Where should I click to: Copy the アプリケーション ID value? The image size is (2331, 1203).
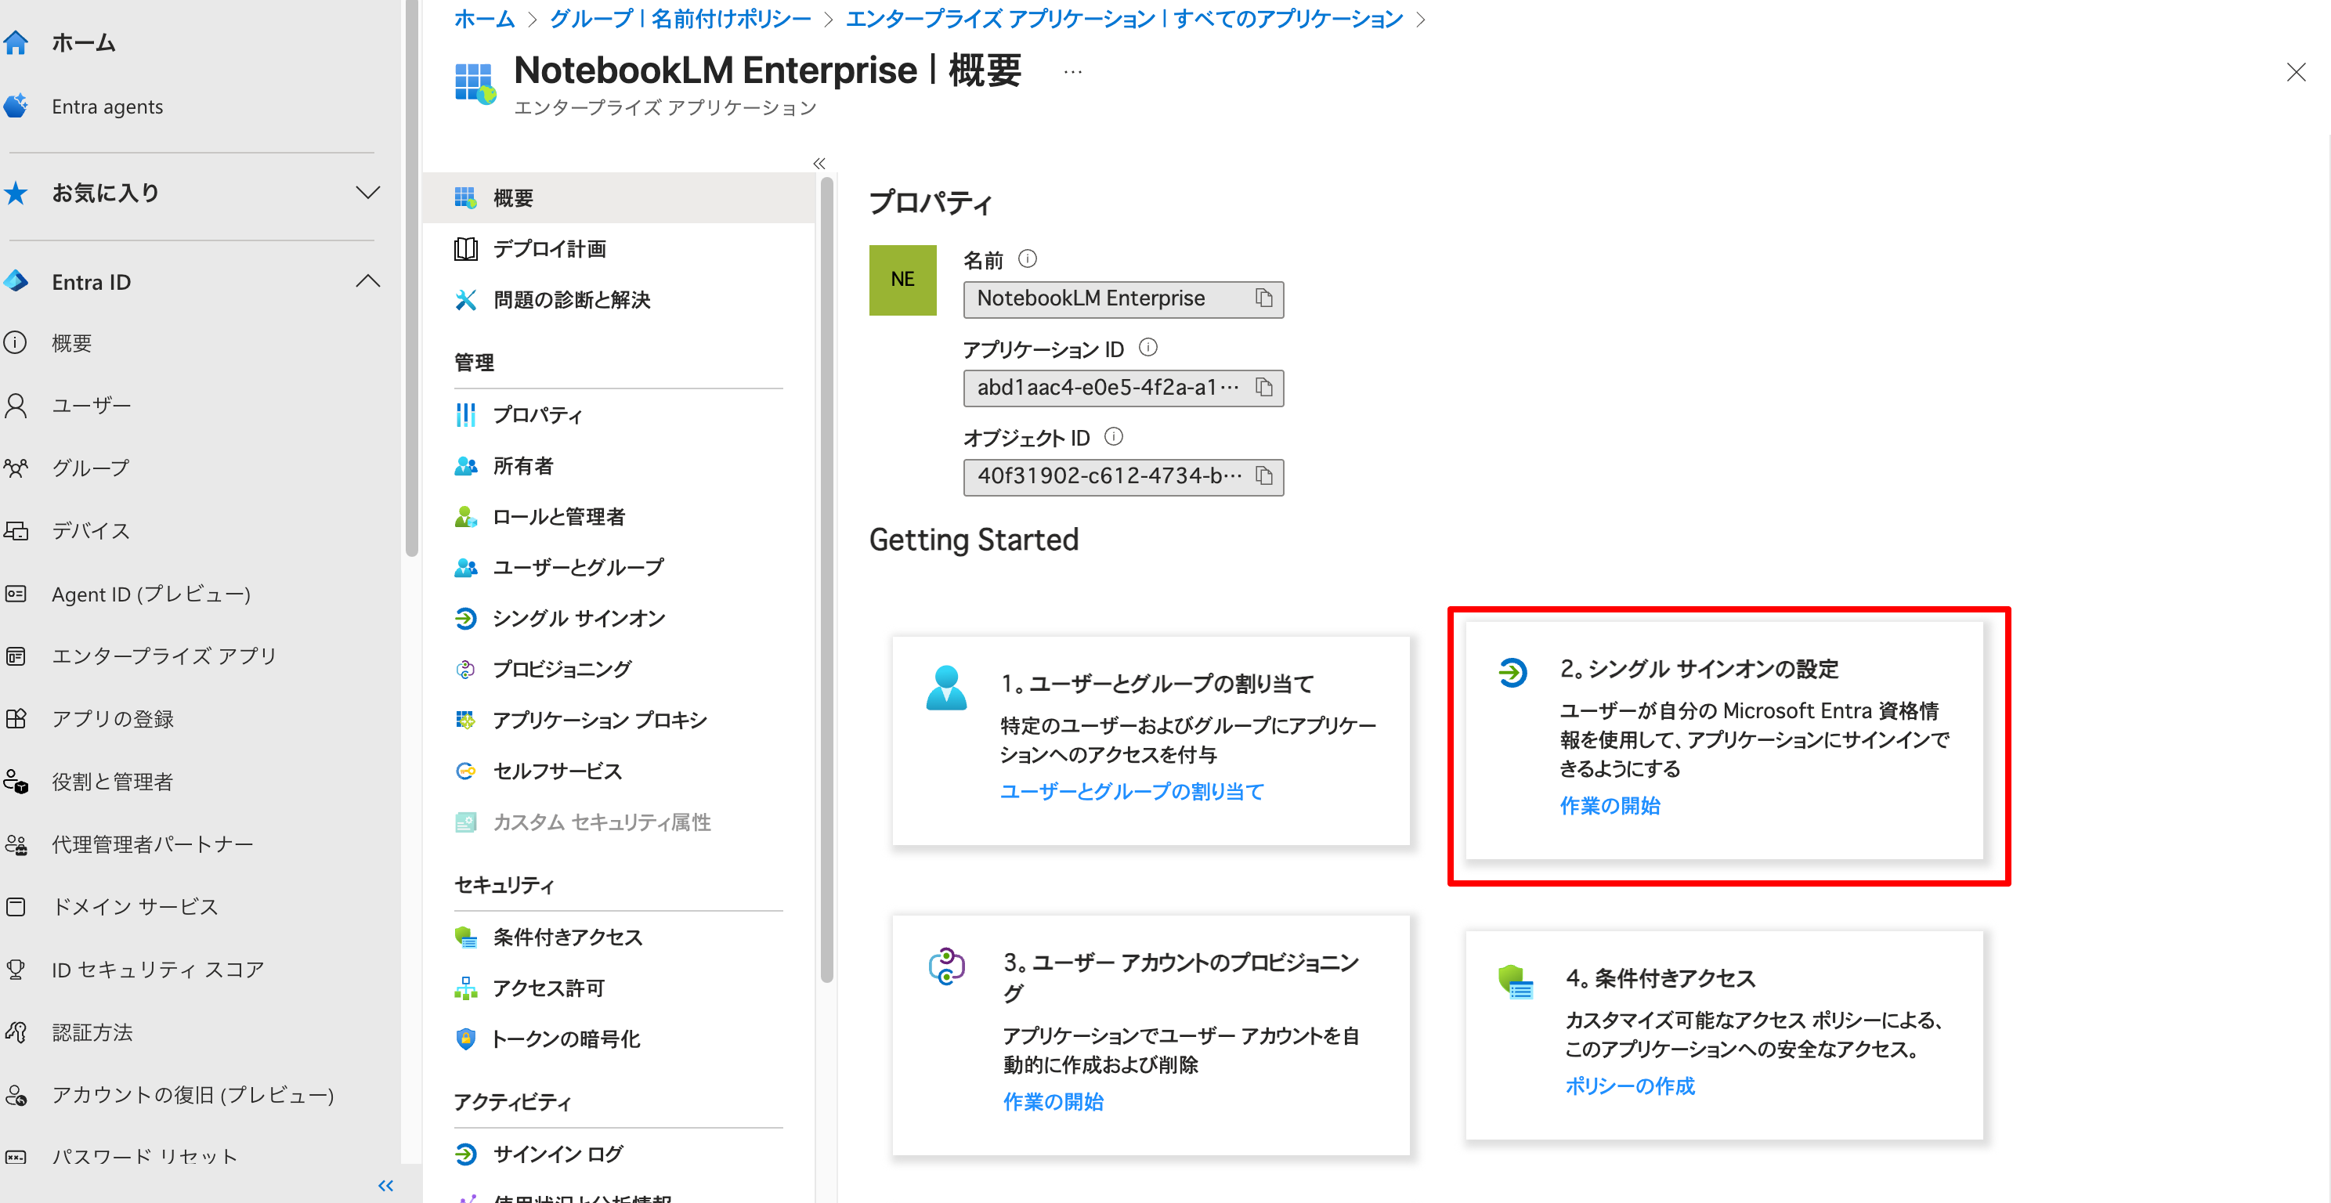coord(1265,388)
